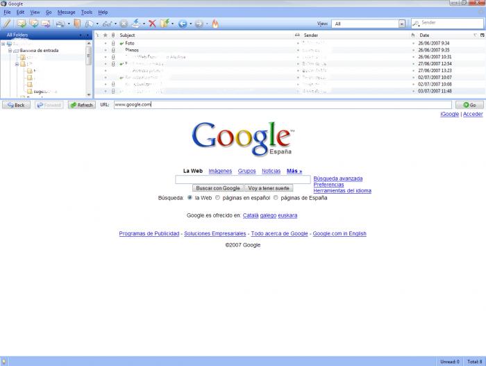The height and width of the screenshot is (366, 486).
Task: Open the glasses icon dropdown arrow
Action: (x=116, y=24)
